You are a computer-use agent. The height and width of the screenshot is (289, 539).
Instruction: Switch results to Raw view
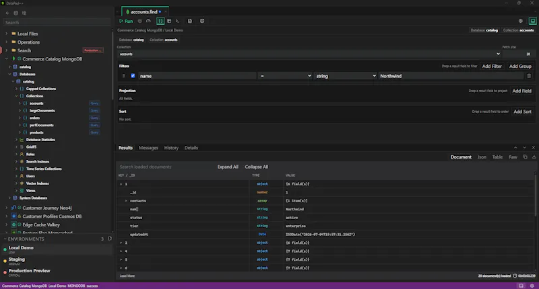coord(513,157)
